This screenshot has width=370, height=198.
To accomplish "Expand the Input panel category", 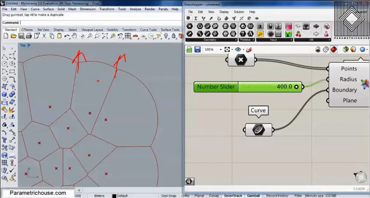I will click(291, 40).
